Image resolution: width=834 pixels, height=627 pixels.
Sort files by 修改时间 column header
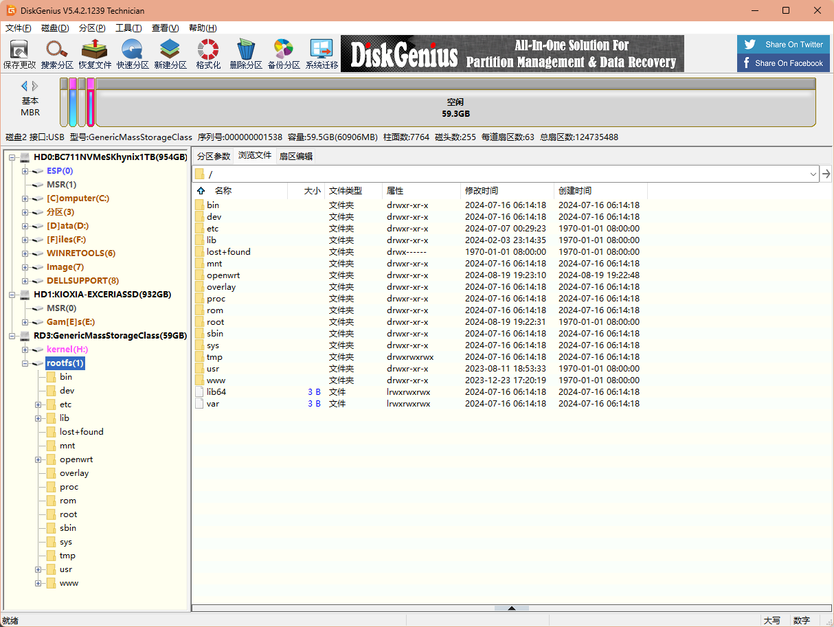pos(482,191)
